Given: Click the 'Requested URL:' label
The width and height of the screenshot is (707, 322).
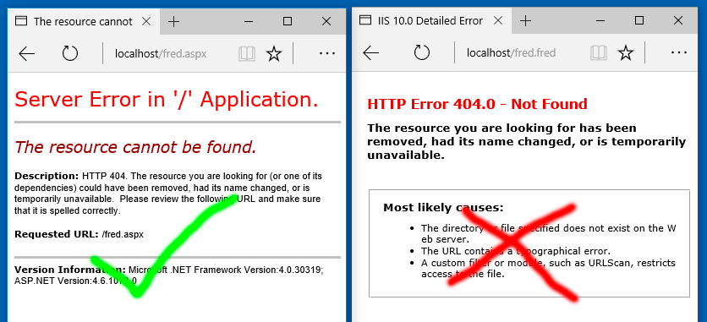Looking at the screenshot, I should point(57,234).
